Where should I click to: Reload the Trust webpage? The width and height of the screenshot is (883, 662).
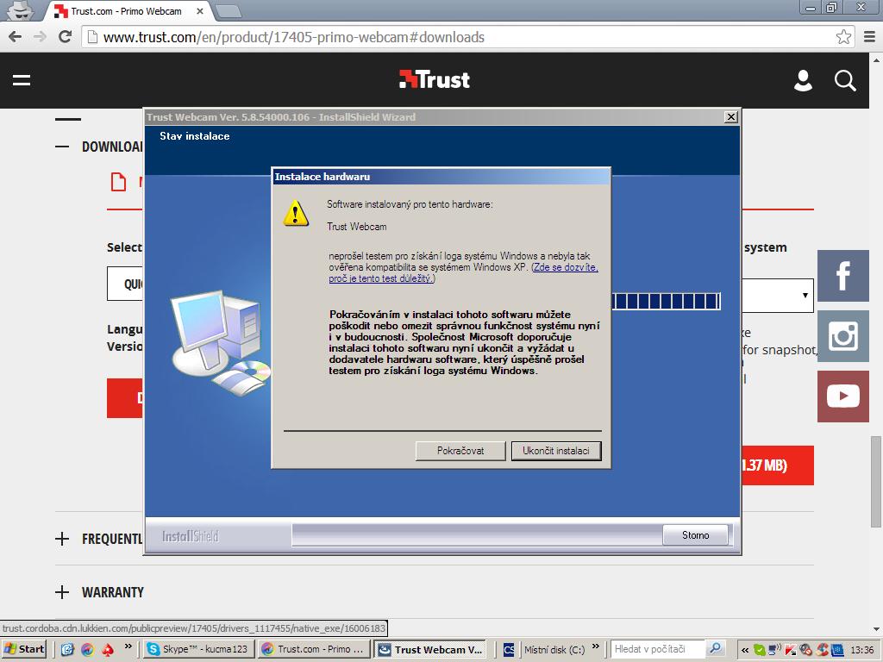tap(66, 37)
